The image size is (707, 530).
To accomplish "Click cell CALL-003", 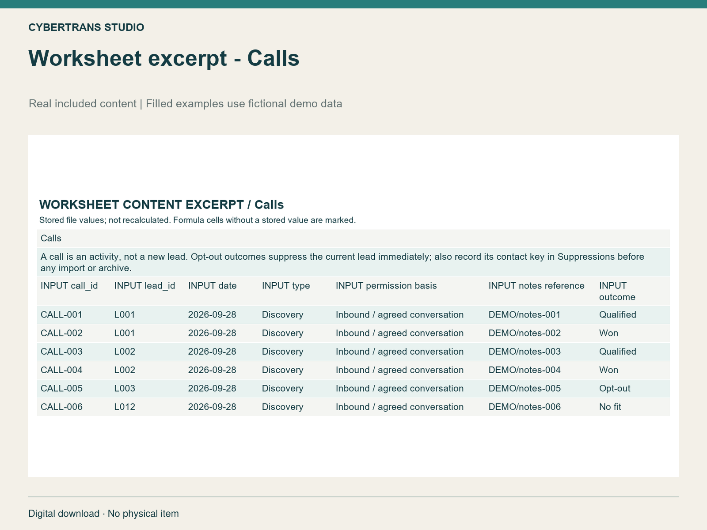I will coord(61,352).
